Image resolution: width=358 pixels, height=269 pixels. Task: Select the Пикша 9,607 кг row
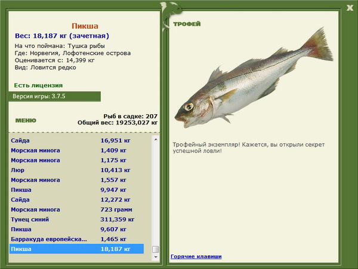(77, 229)
